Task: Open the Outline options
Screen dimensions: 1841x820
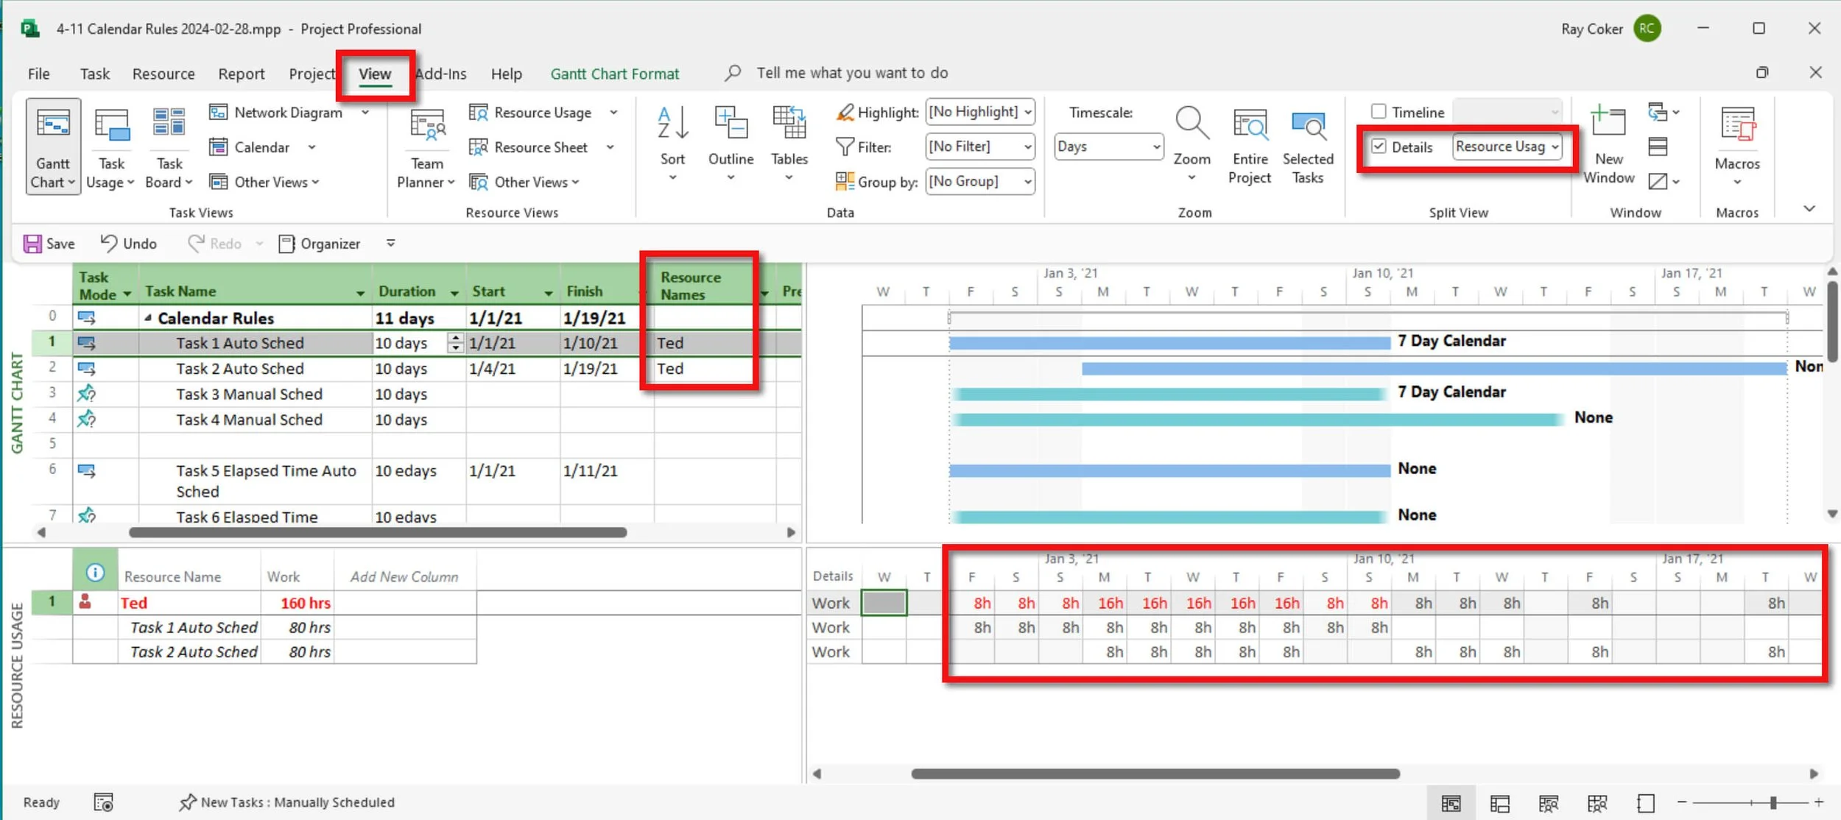Action: 731,144
